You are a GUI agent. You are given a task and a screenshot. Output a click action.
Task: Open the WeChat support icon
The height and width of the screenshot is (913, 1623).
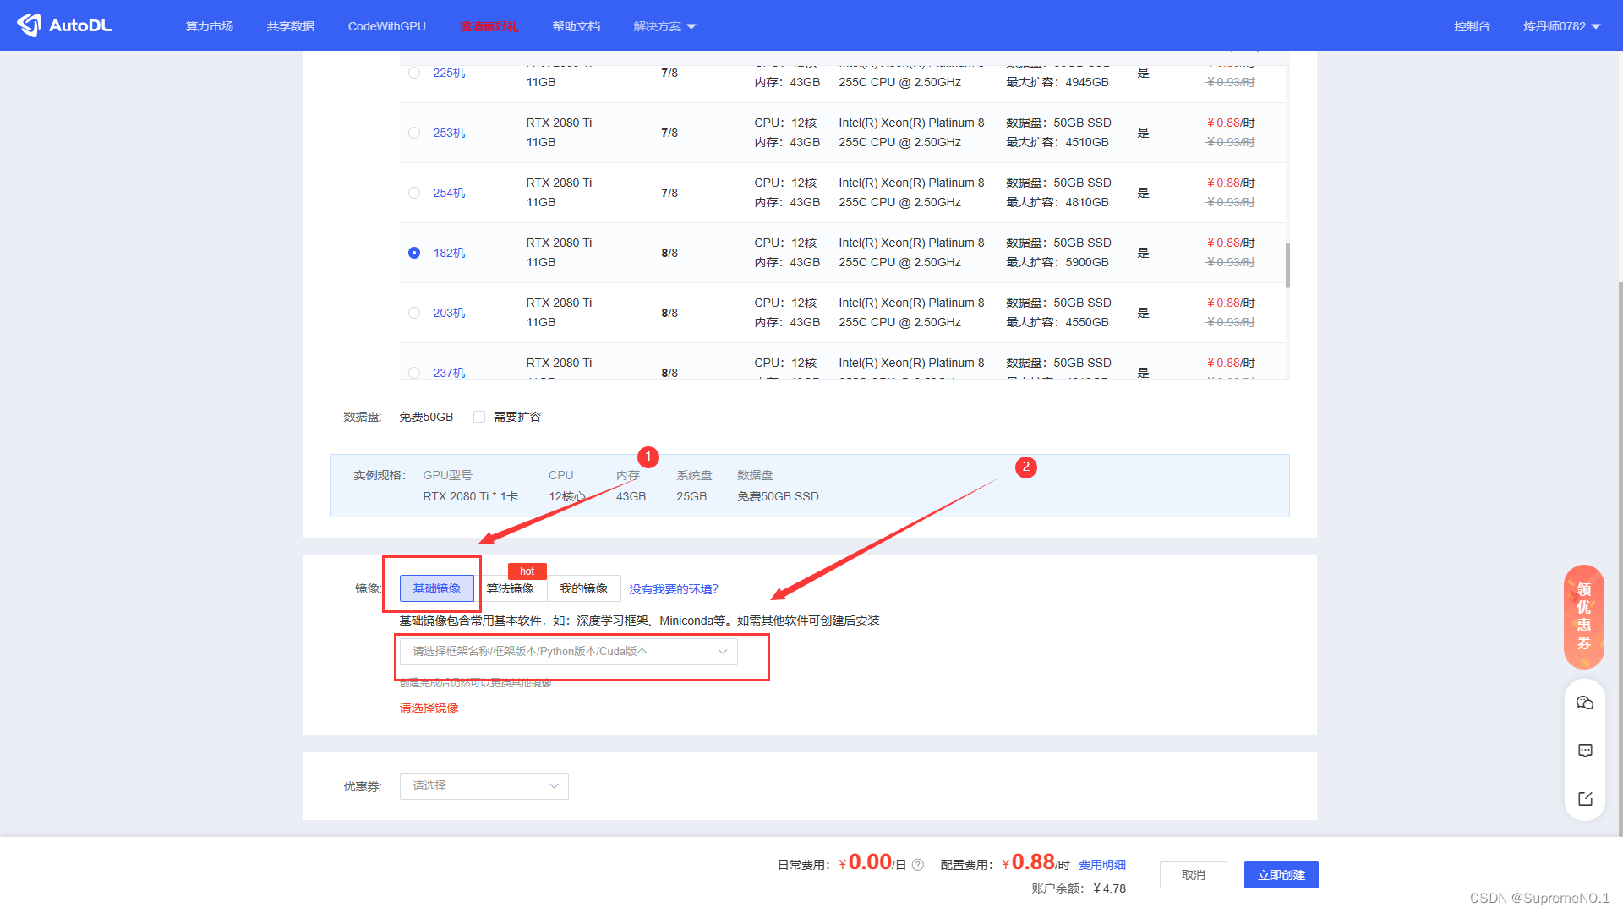pos(1585,703)
